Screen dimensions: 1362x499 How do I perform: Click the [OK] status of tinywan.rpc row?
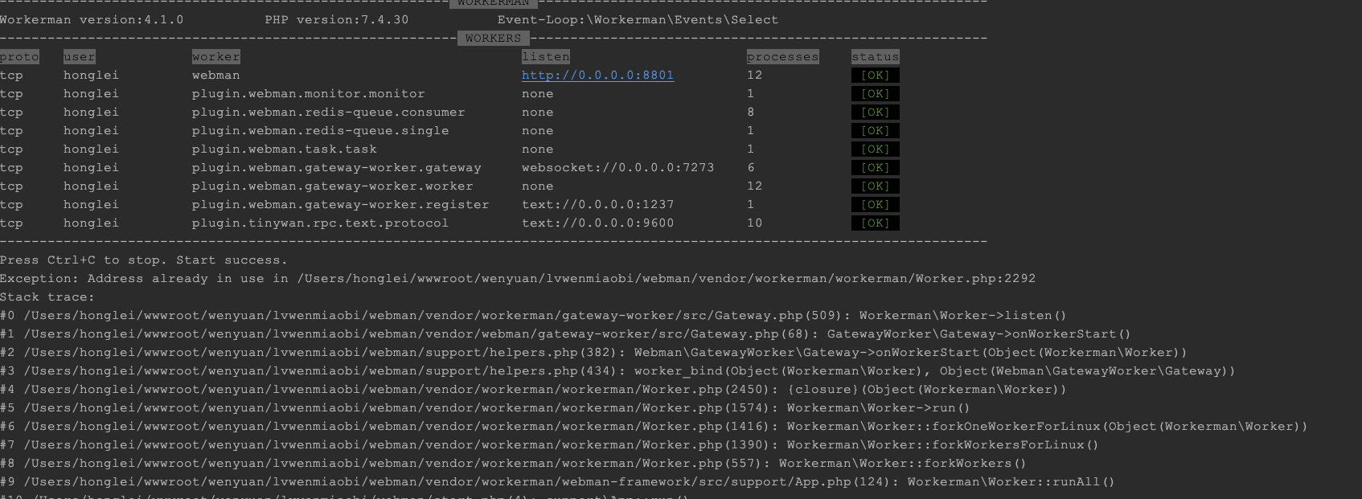875,223
